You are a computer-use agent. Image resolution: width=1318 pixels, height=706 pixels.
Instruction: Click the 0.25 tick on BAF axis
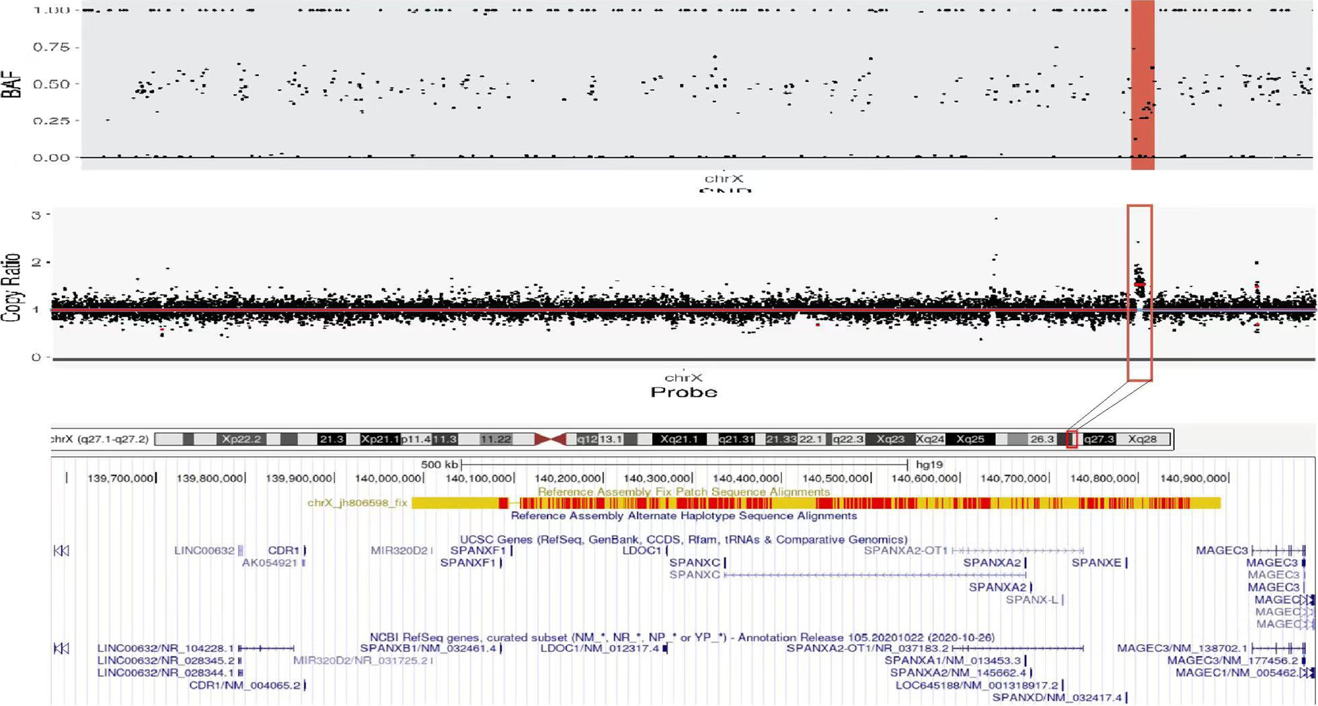coord(51,121)
